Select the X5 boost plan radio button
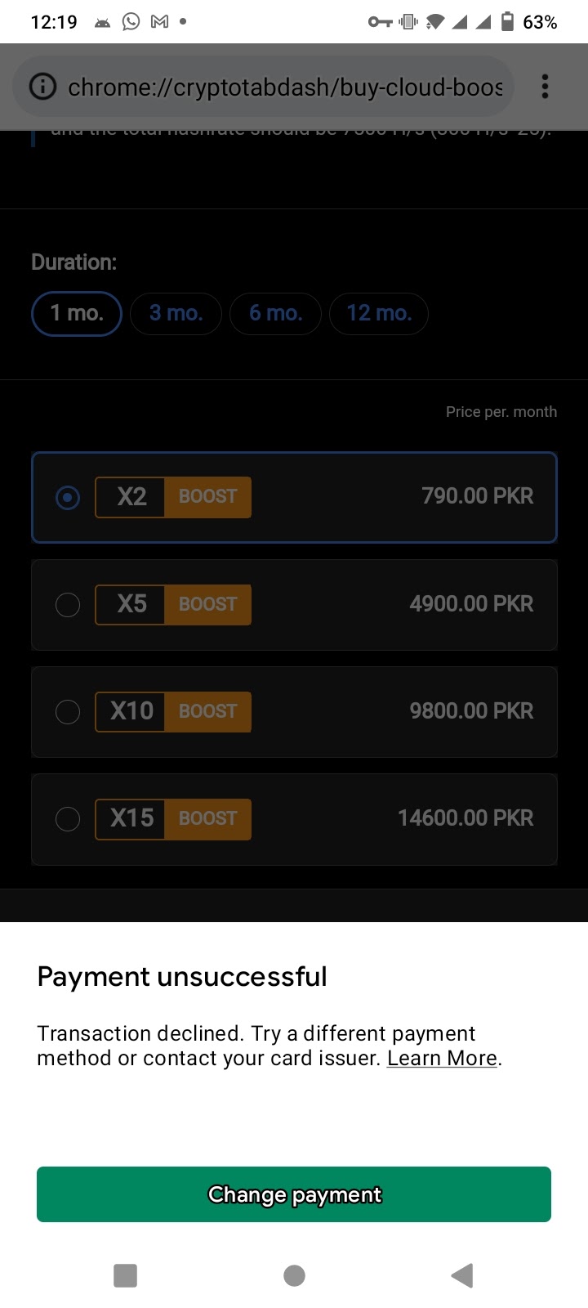The image size is (588, 1308). point(68,604)
